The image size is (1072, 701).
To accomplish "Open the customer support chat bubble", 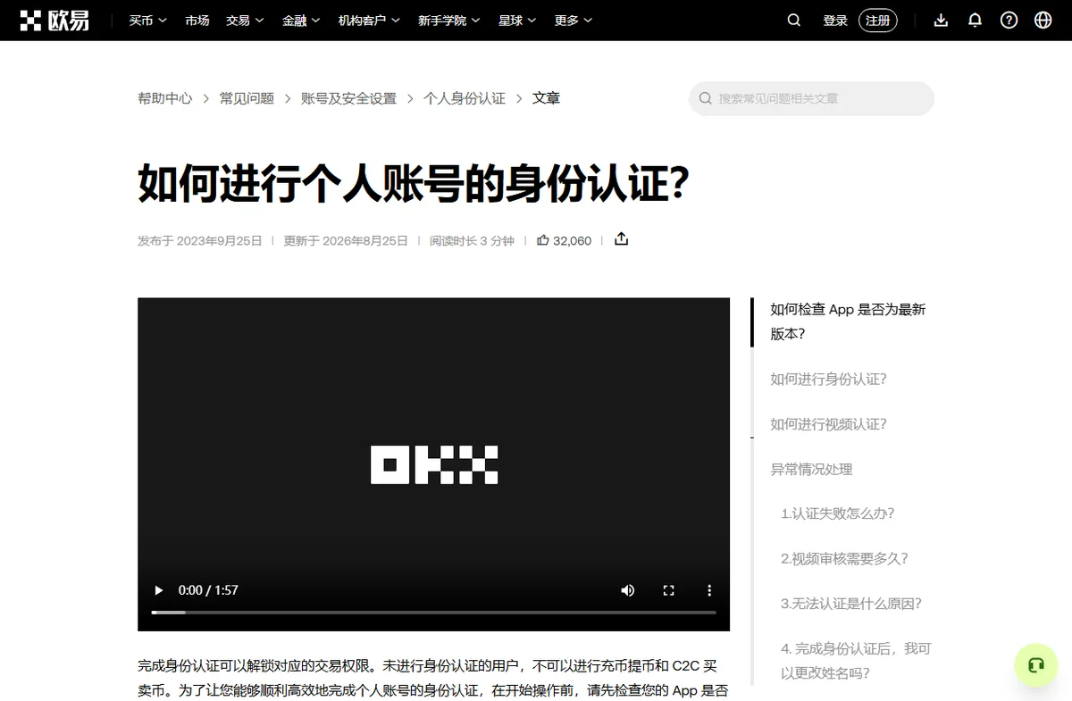I will (1036, 665).
